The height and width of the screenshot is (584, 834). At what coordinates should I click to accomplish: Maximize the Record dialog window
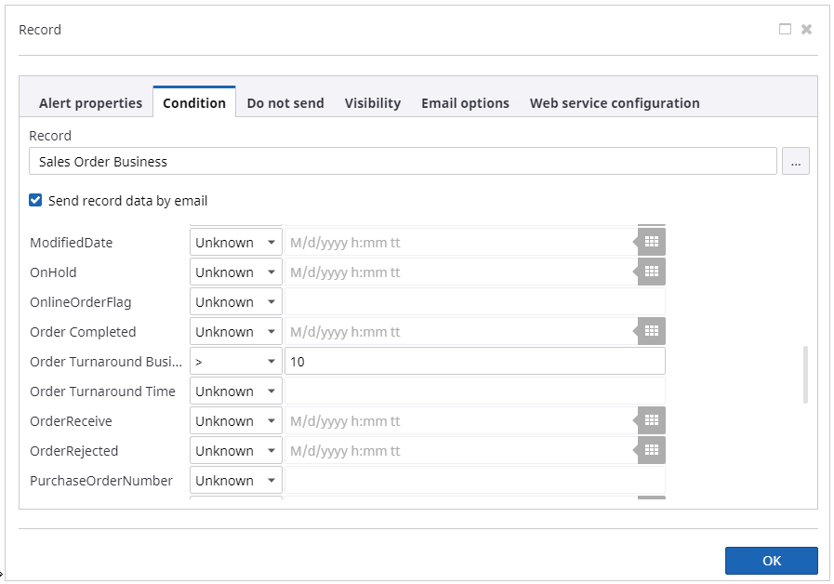pos(785,30)
